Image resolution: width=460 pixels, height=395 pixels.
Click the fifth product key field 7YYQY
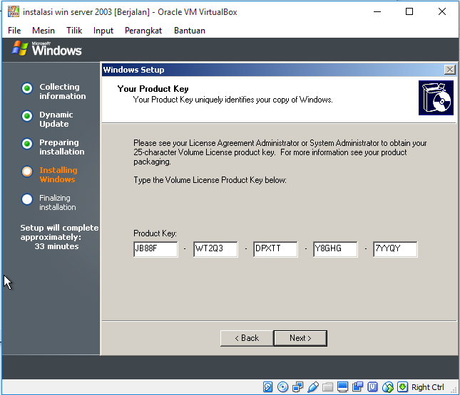(395, 249)
